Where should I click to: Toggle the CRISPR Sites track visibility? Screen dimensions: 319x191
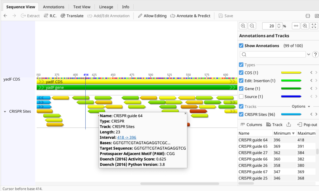[241, 114]
